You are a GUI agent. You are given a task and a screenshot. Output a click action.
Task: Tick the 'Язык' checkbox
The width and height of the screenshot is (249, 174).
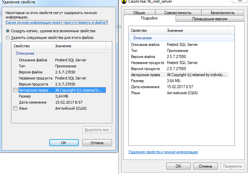(15, 108)
